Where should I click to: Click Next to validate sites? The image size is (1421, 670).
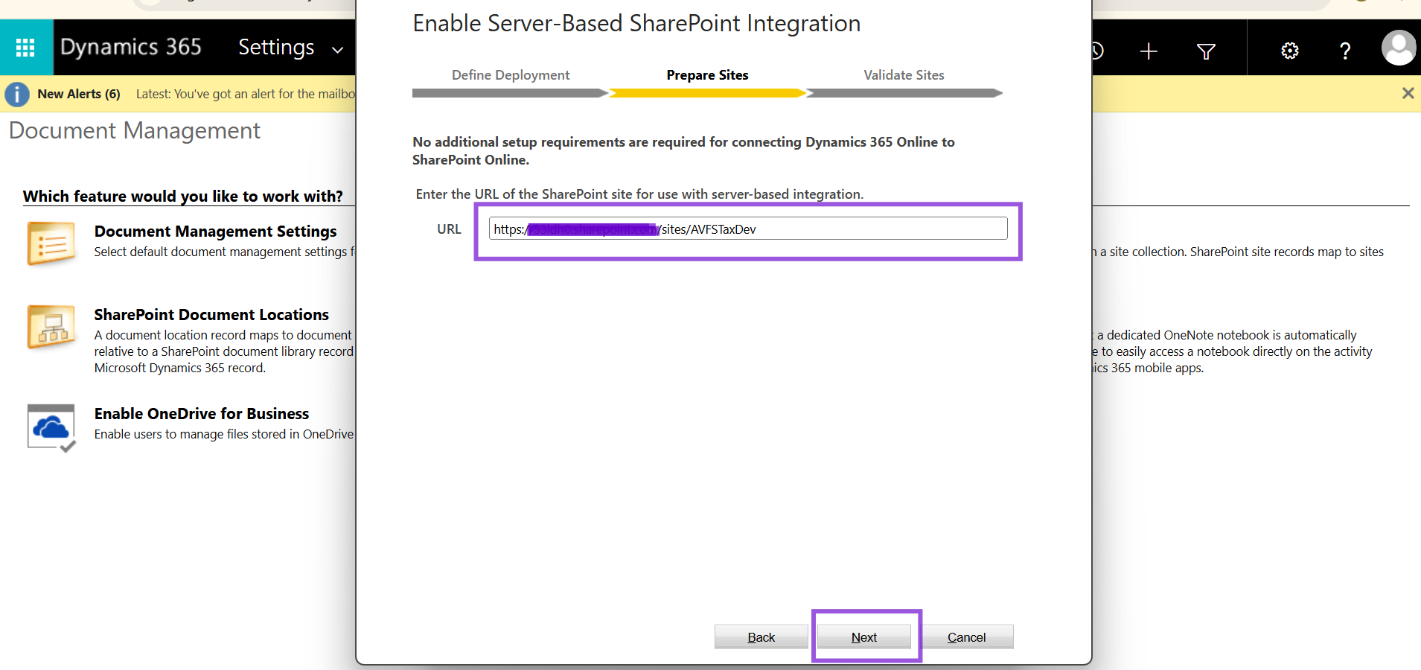click(x=864, y=637)
